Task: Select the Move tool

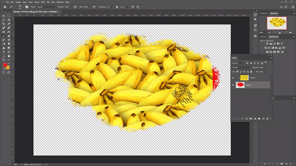Action: pyautogui.click(x=4, y=16)
